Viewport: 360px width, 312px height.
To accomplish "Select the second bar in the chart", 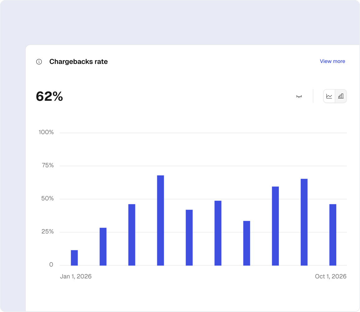I will click(x=103, y=247).
